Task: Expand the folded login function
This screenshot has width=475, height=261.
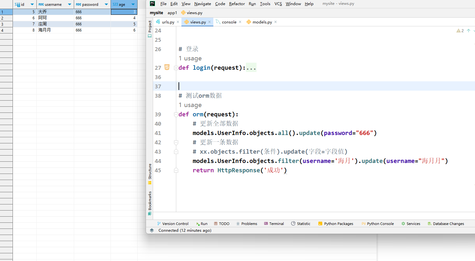Action: point(176,68)
